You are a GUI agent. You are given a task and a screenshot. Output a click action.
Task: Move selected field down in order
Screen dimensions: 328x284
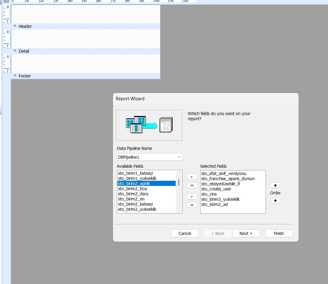tap(275, 201)
